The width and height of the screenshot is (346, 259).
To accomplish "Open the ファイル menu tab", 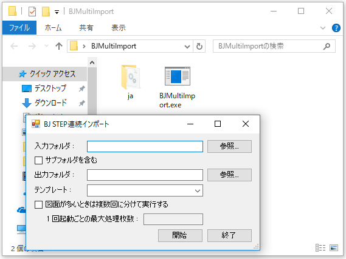I will pos(19,28).
